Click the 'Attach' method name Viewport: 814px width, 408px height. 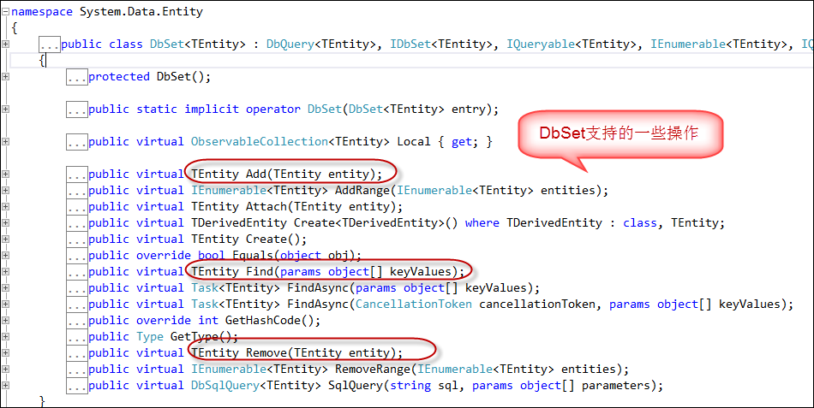coord(266,206)
